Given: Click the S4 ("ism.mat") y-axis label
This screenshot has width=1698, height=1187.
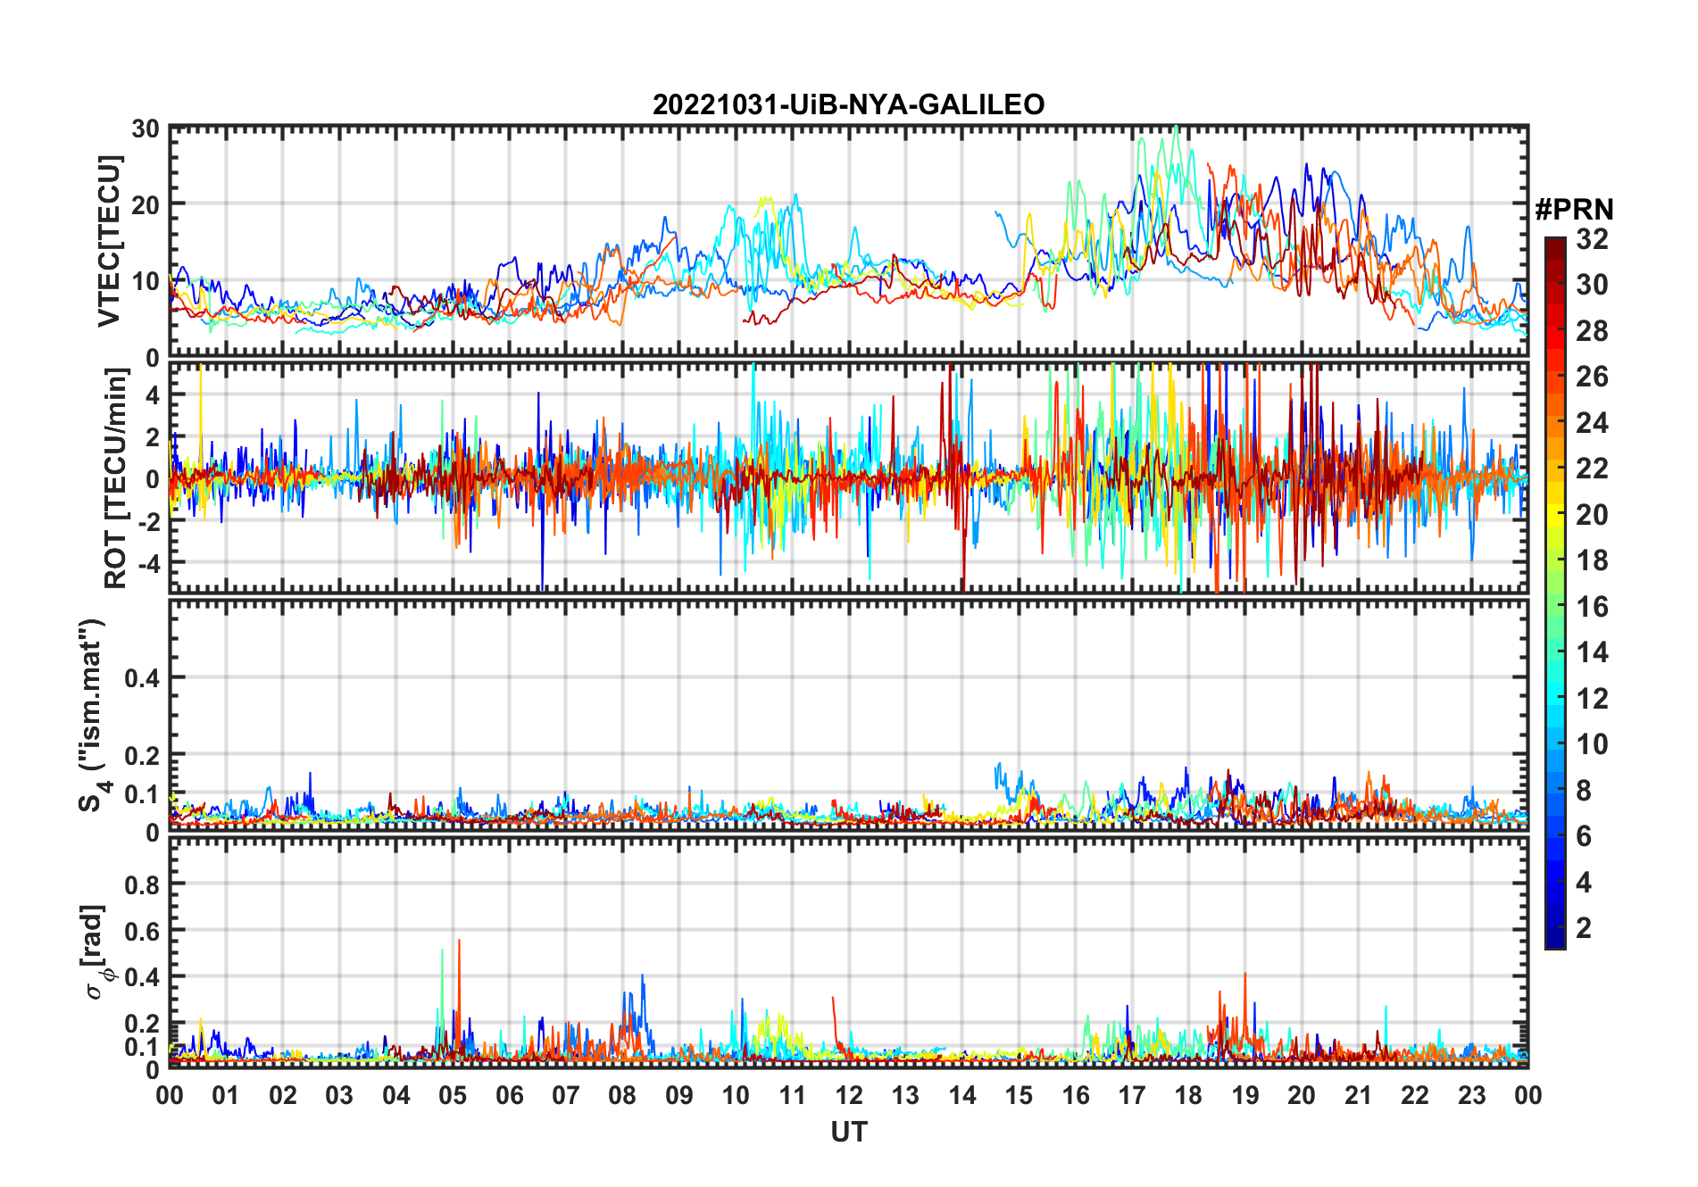Looking at the screenshot, I should point(92,715).
